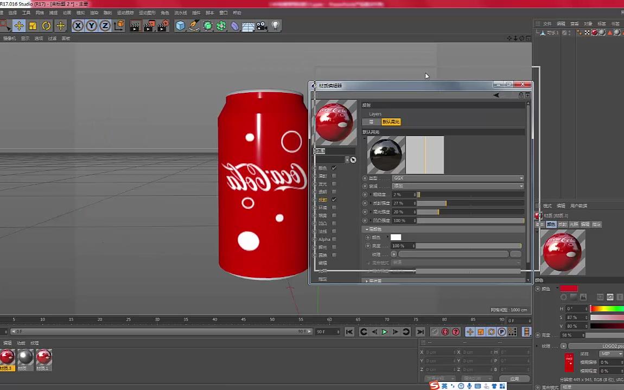Click the 应用 apply button
The width and height of the screenshot is (624, 390).
(514, 379)
